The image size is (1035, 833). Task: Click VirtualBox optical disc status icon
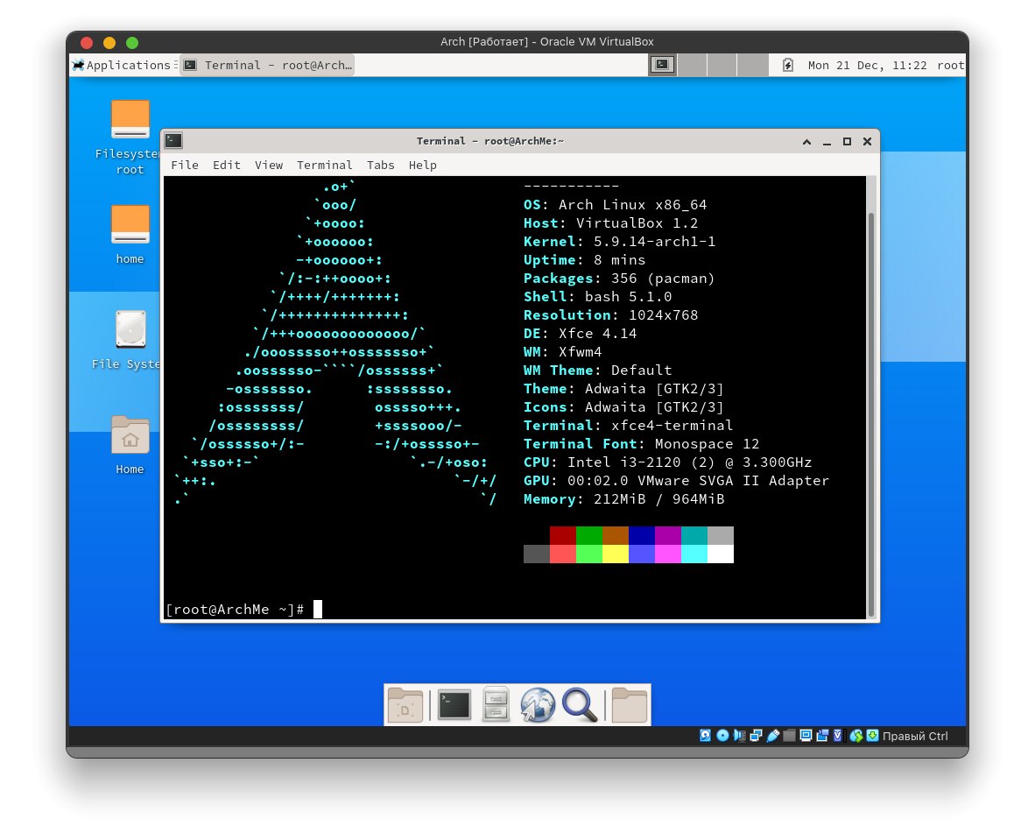[722, 735]
